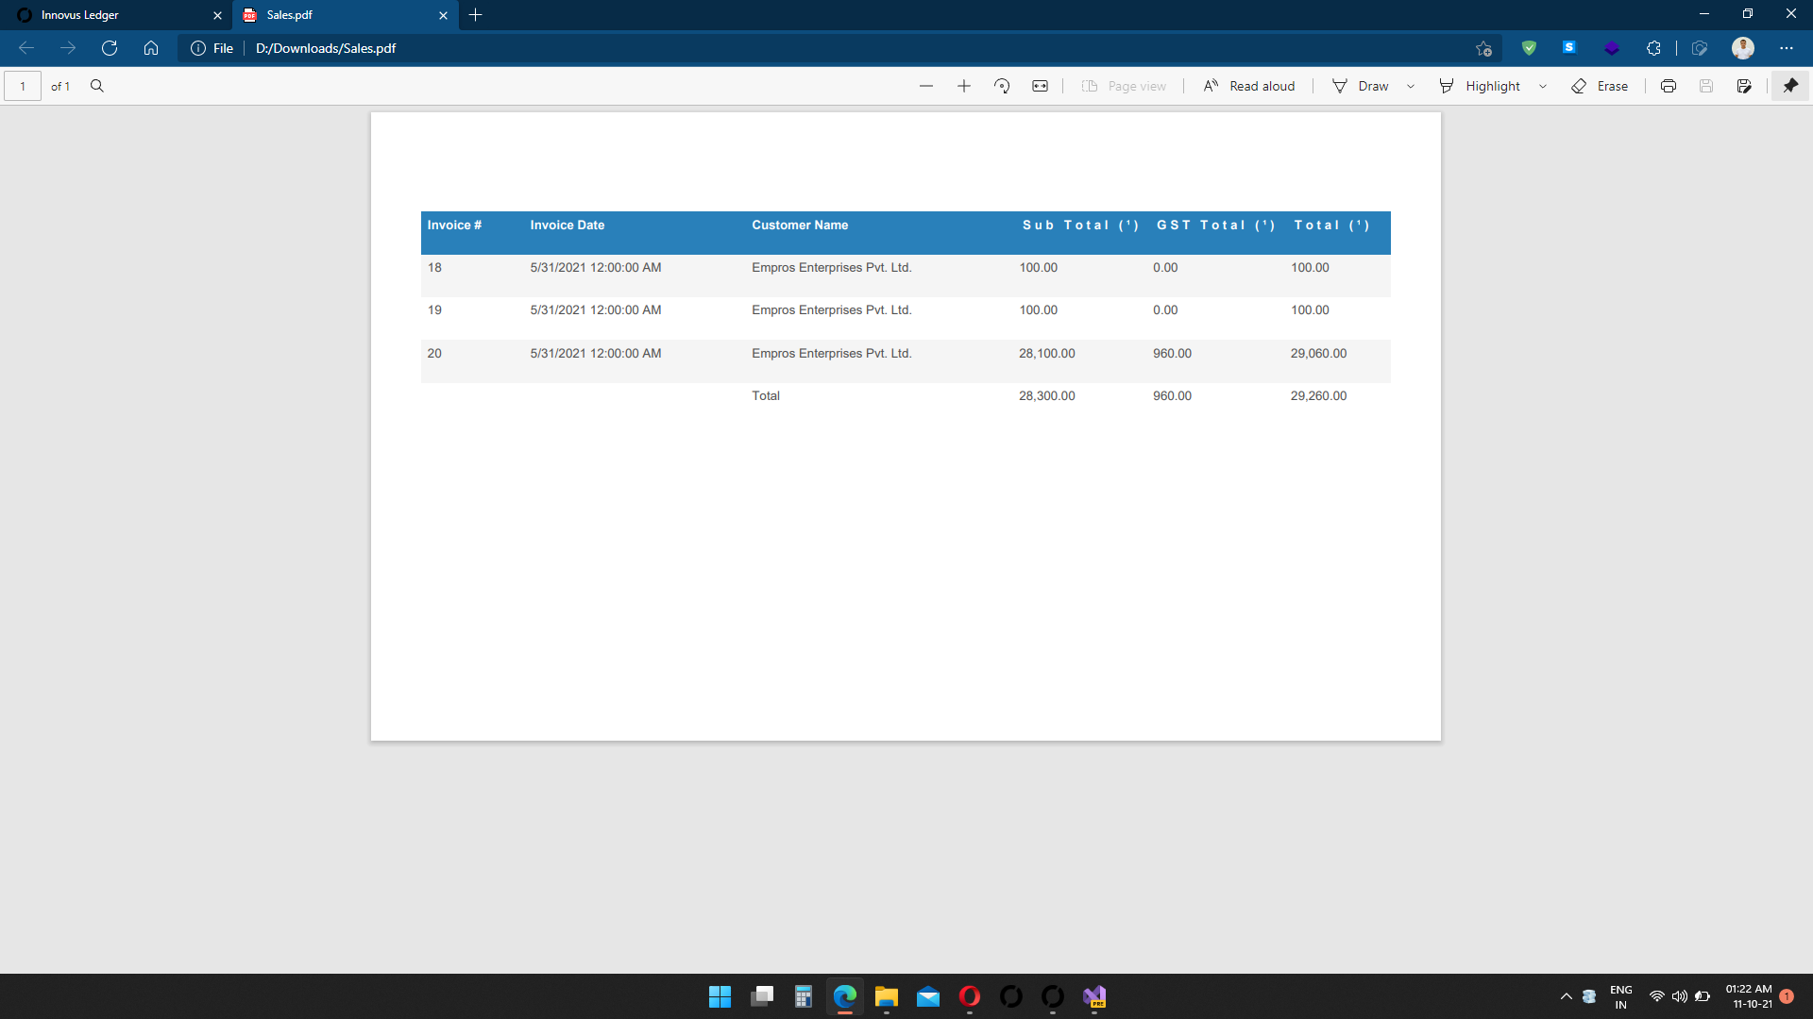1813x1019 pixels.
Task: Click the Erase tool icon
Action: (1578, 85)
